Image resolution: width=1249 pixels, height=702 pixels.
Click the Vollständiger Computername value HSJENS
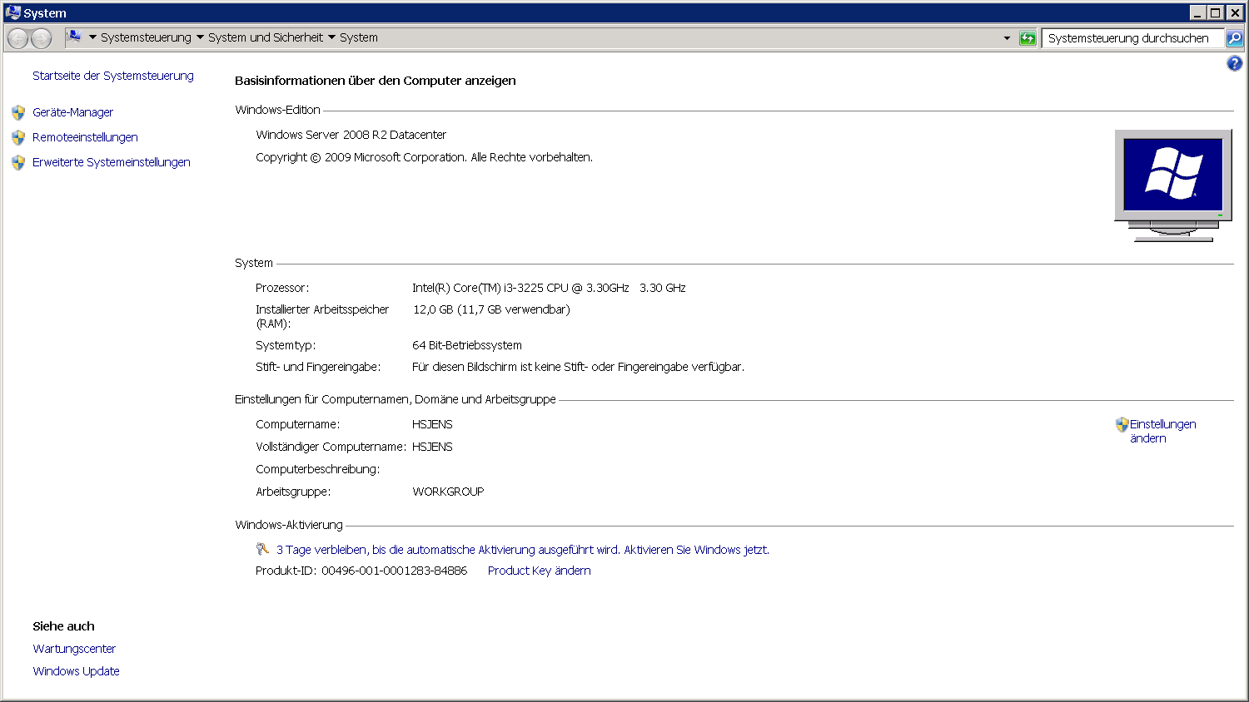432,447
